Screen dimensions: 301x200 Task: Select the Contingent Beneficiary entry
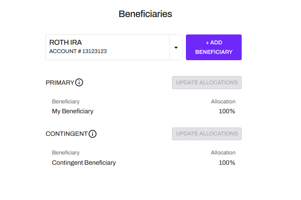point(84,163)
